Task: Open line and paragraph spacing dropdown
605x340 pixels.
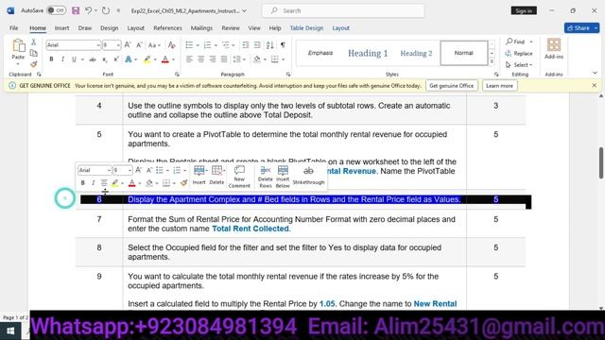Action: pyautogui.click(x=239, y=59)
